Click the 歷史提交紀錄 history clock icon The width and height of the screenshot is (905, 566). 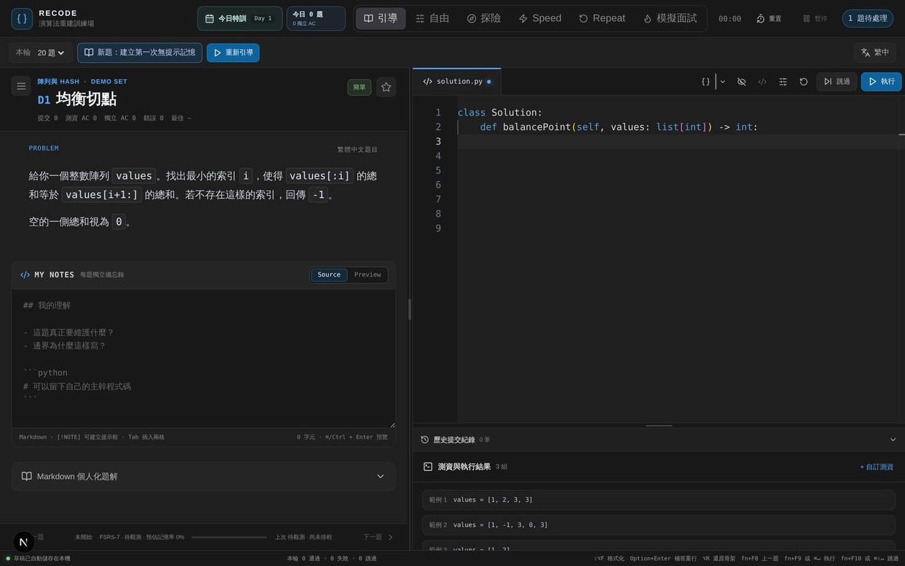pyautogui.click(x=425, y=440)
